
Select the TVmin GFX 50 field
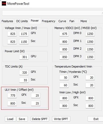(x=64, y=78)
